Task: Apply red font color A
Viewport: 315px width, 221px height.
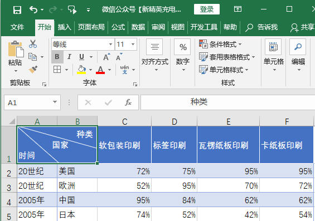Action: (100, 70)
